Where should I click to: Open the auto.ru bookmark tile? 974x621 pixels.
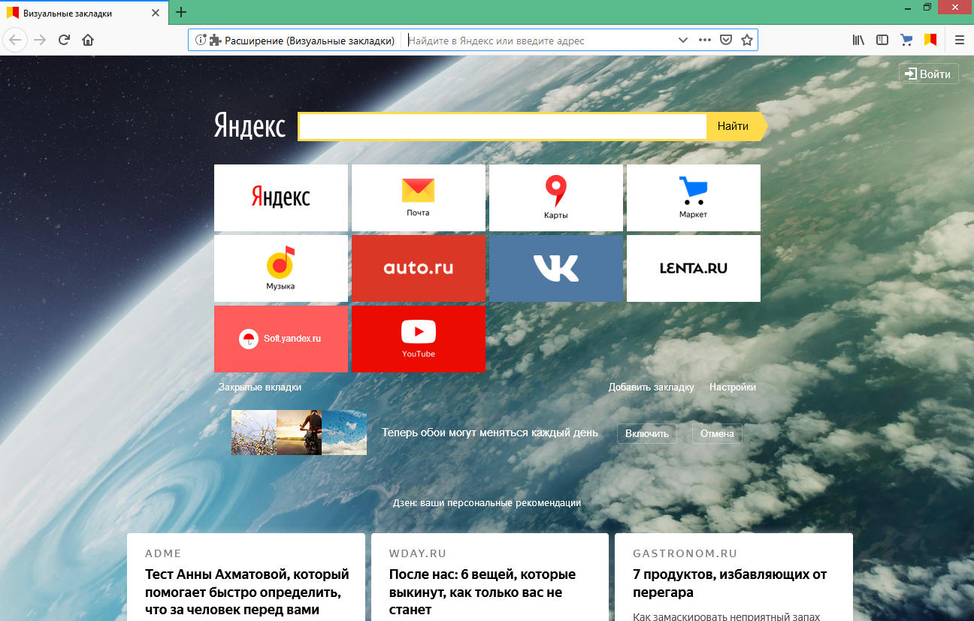click(x=418, y=268)
